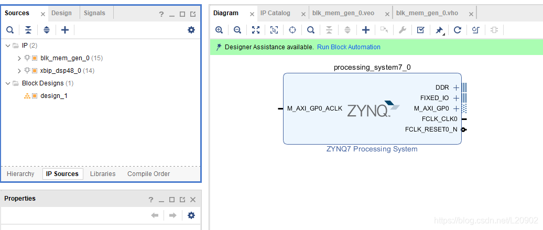Image resolution: width=543 pixels, height=230 pixels.
Task: Float the Properties panel
Action: (x=182, y=200)
